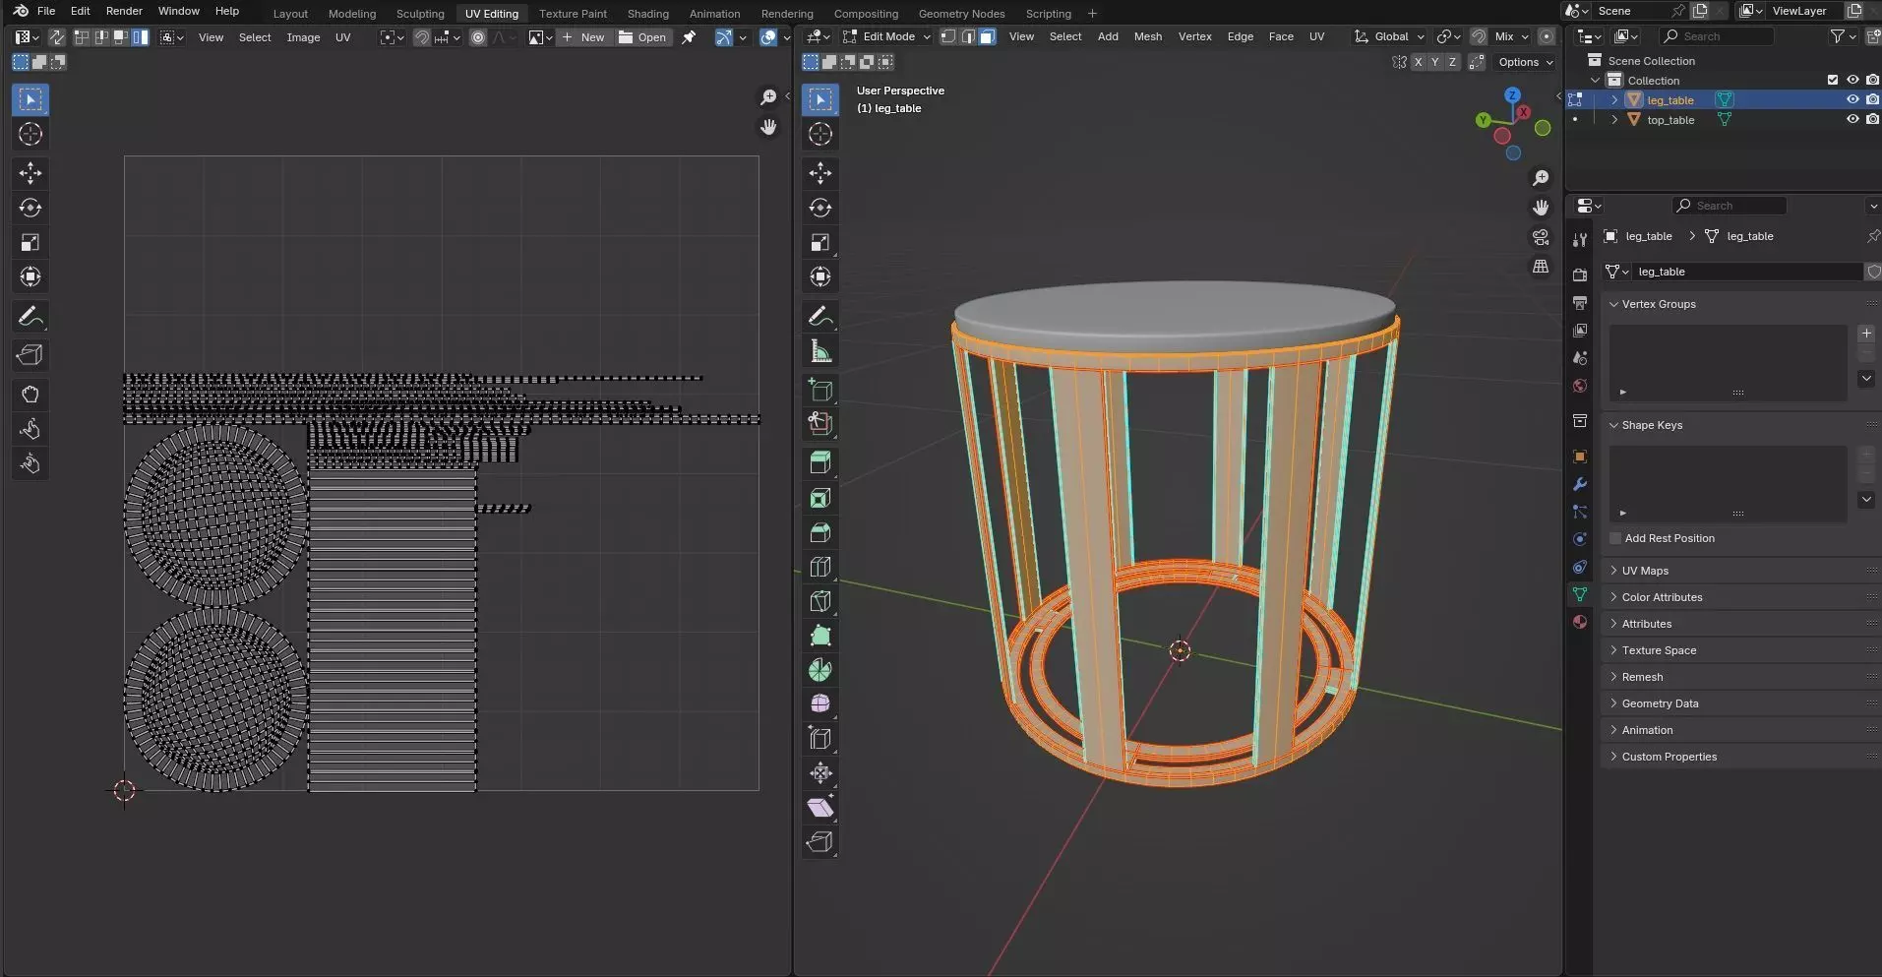The image size is (1882, 977).
Task: Enable Add Rest Position checkbox
Action: pyautogui.click(x=1615, y=538)
